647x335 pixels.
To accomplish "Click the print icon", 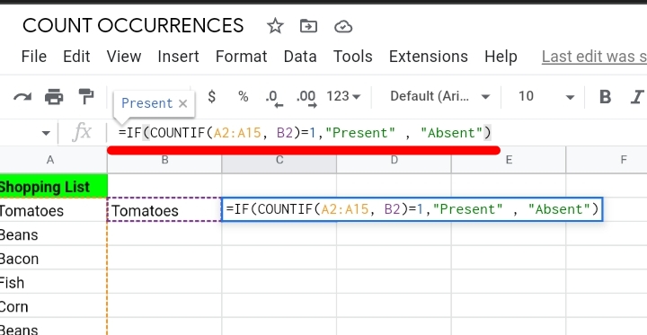I will point(54,97).
